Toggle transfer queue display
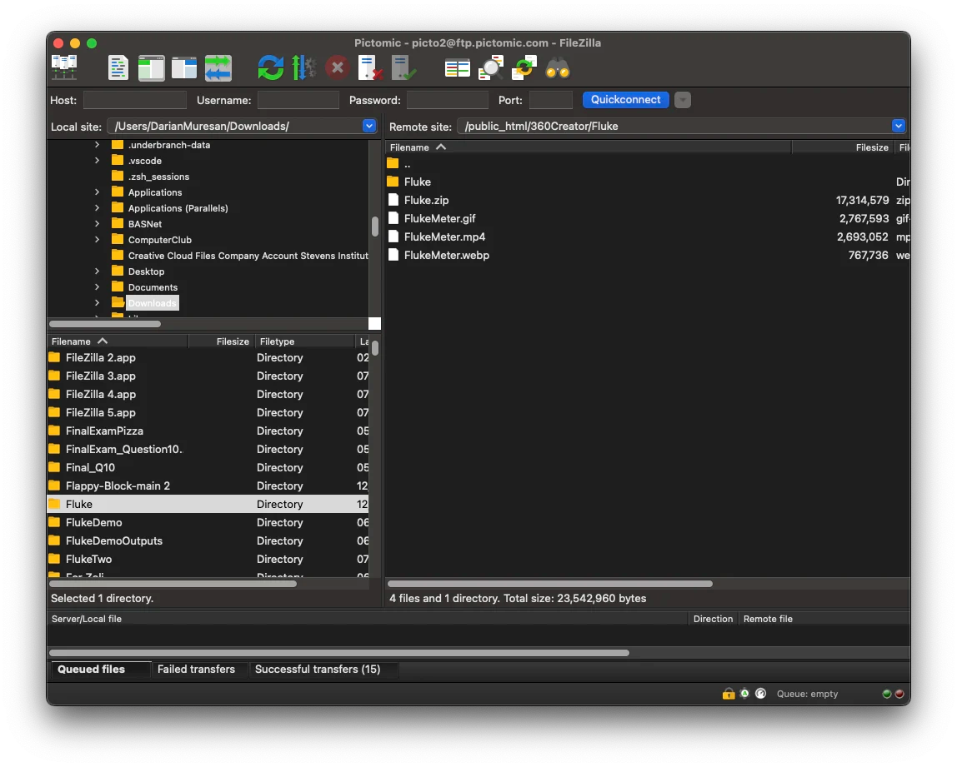Image resolution: width=957 pixels, height=767 pixels. (x=218, y=67)
